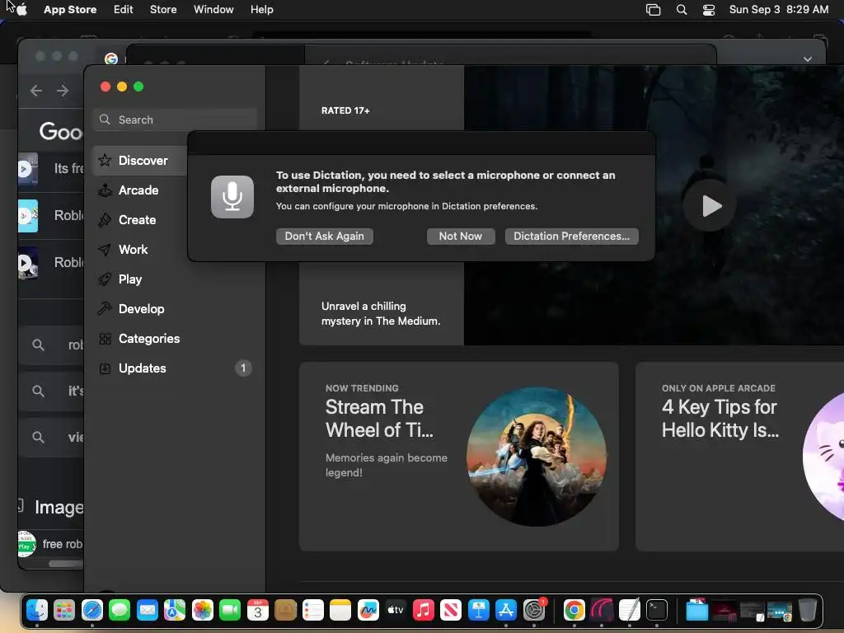Click the App Store search field

[176, 120]
